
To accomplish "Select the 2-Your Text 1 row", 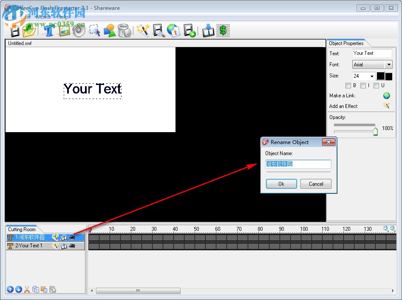I will [x=45, y=246].
